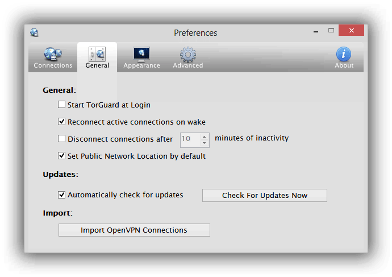Viewport: 392px width, 277px height.
Task: Click the inactivity minutes number field
Action: pyautogui.click(x=190, y=140)
